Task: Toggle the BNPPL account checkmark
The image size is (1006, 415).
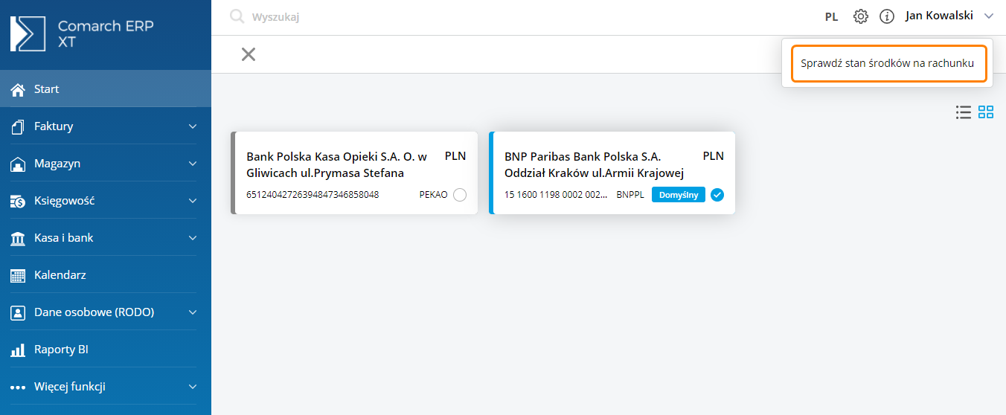Action: point(717,195)
